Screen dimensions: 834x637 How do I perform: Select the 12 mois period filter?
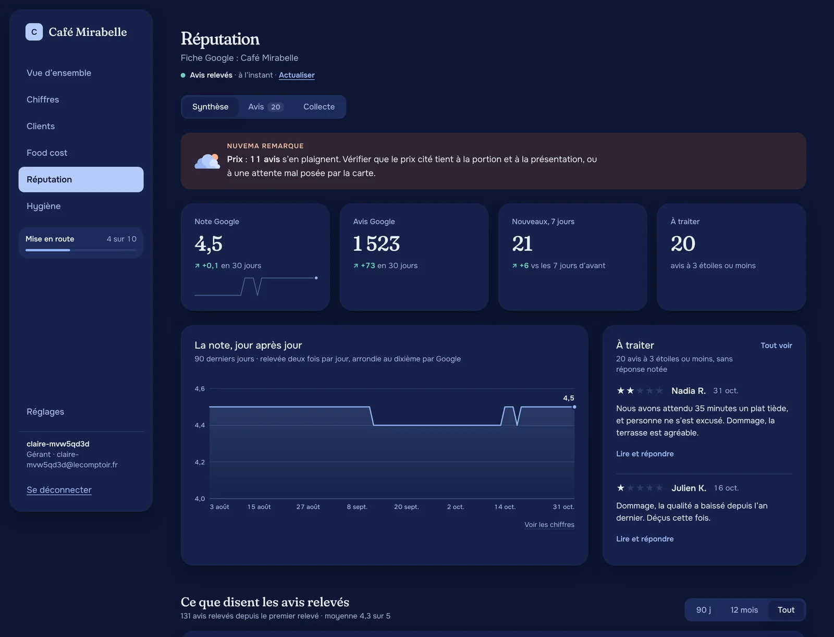tap(744, 610)
